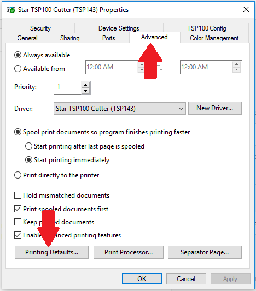
Task: Increase the Priority value with up arrow
Action: click(x=85, y=85)
